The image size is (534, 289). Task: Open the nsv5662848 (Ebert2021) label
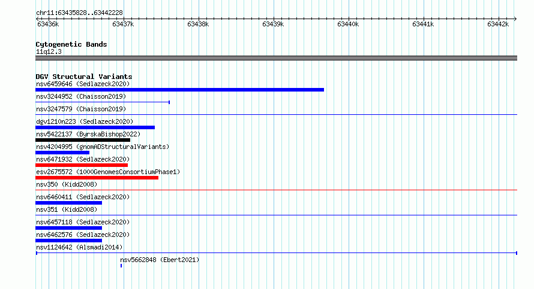160,260
